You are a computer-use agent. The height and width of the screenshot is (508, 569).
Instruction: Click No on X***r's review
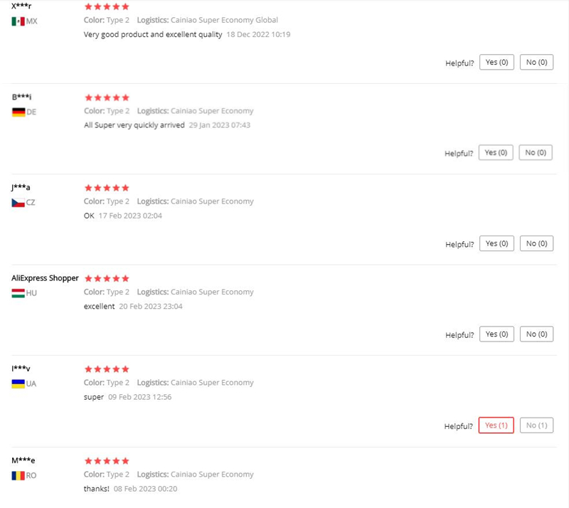(536, 63)
